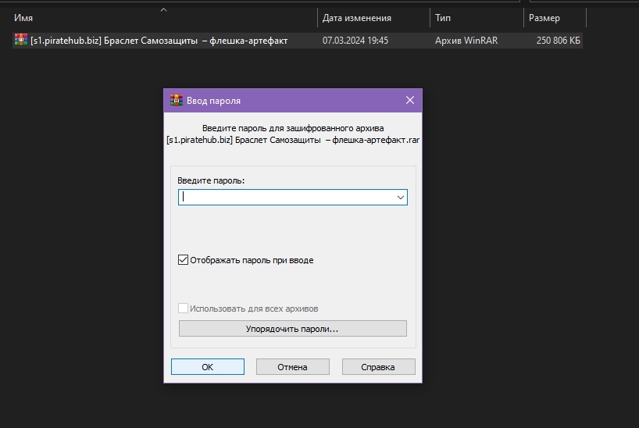
Task: Sort by Дата изменения column header
Action: (x=356, y=18)
